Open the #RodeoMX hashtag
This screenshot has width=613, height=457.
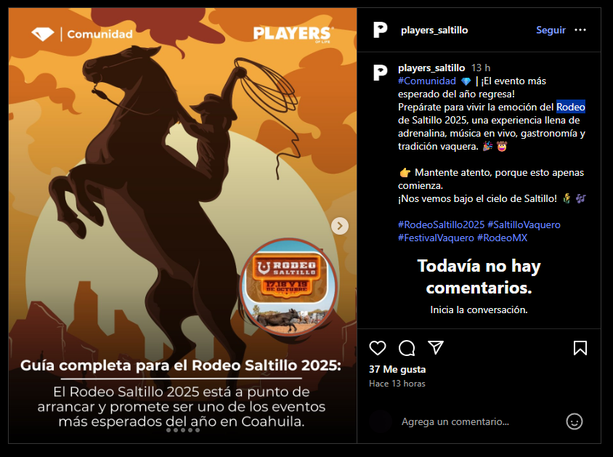[x=502, y=238]
